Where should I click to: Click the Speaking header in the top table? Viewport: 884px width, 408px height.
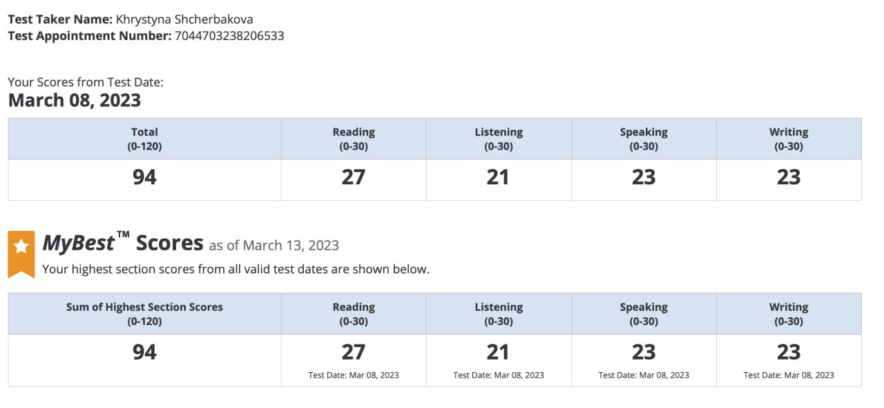pos(644,139)
